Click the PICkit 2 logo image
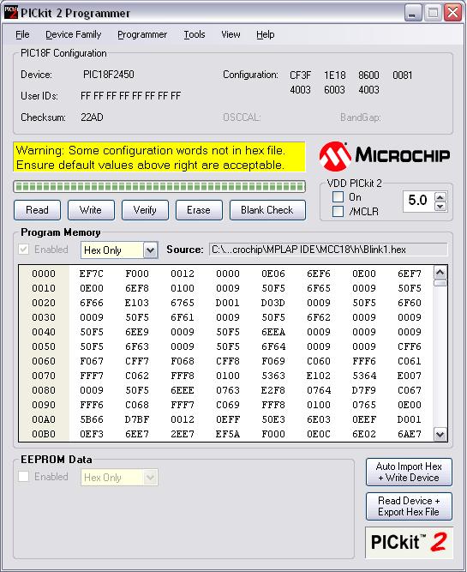 click(409, 543)
